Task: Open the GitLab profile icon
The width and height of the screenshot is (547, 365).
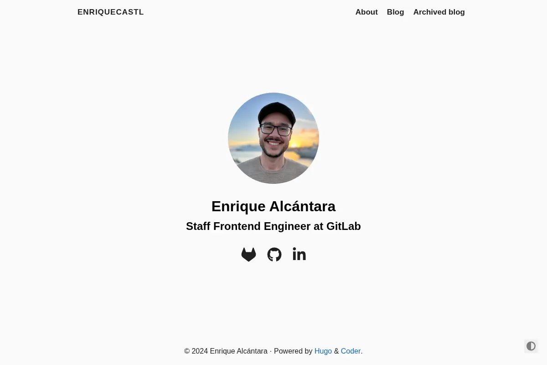Action: 248,255
